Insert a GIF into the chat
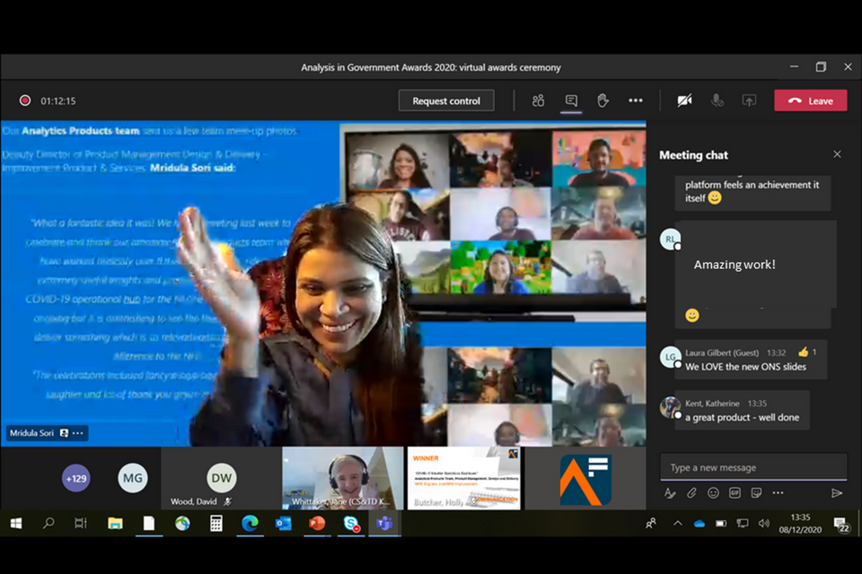862x574 pixels. [734, 492]
